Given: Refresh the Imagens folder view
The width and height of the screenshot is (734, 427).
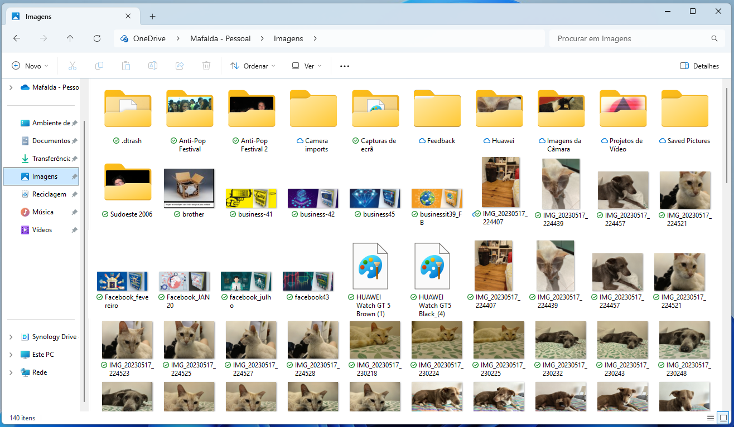Looking at the screenshot, I should click(97, 38).
